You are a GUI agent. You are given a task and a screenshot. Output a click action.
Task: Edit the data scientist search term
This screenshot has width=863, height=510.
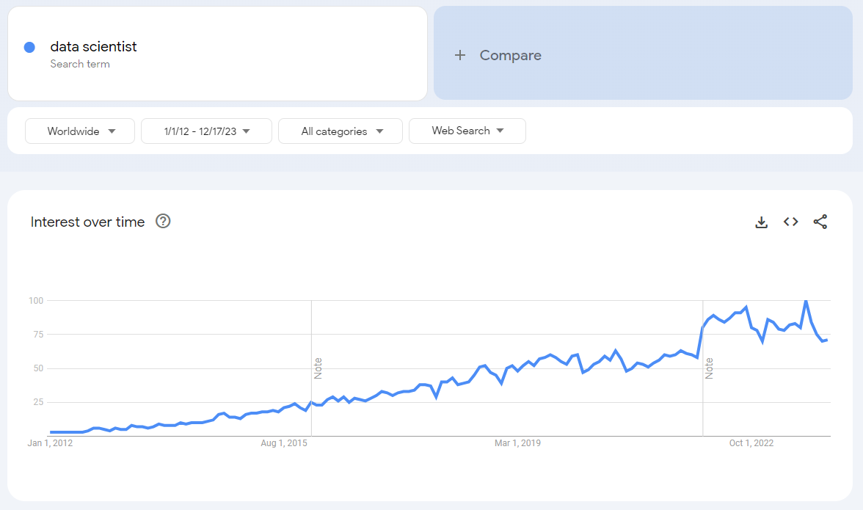pyautogui.click(x=93, y=46)
